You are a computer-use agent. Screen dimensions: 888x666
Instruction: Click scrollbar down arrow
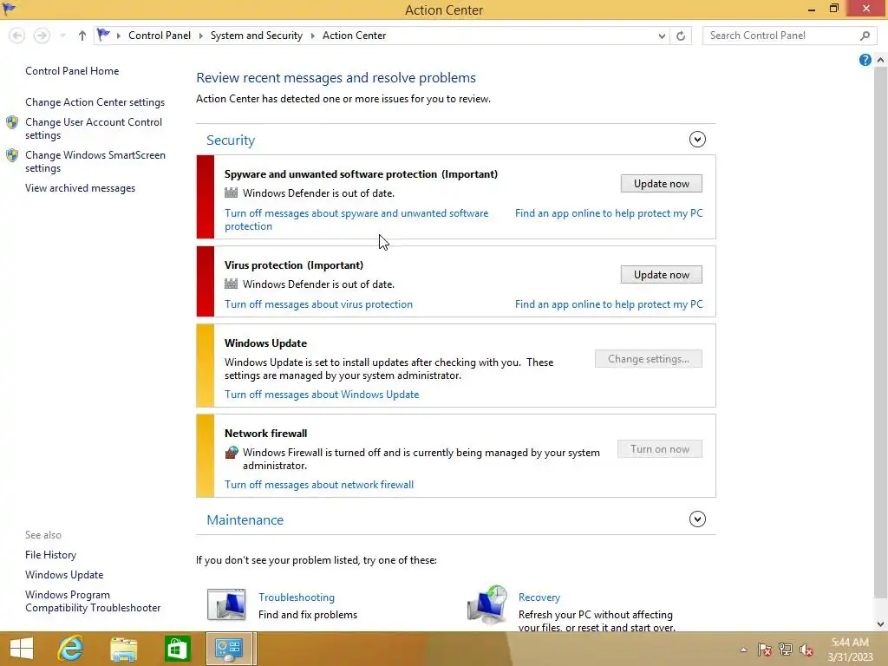click(x=880, y=624)
